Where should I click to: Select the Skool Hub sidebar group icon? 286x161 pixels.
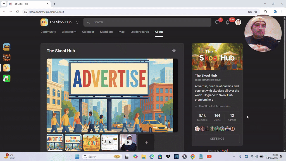pyautogui.click(x=7, y=68)
